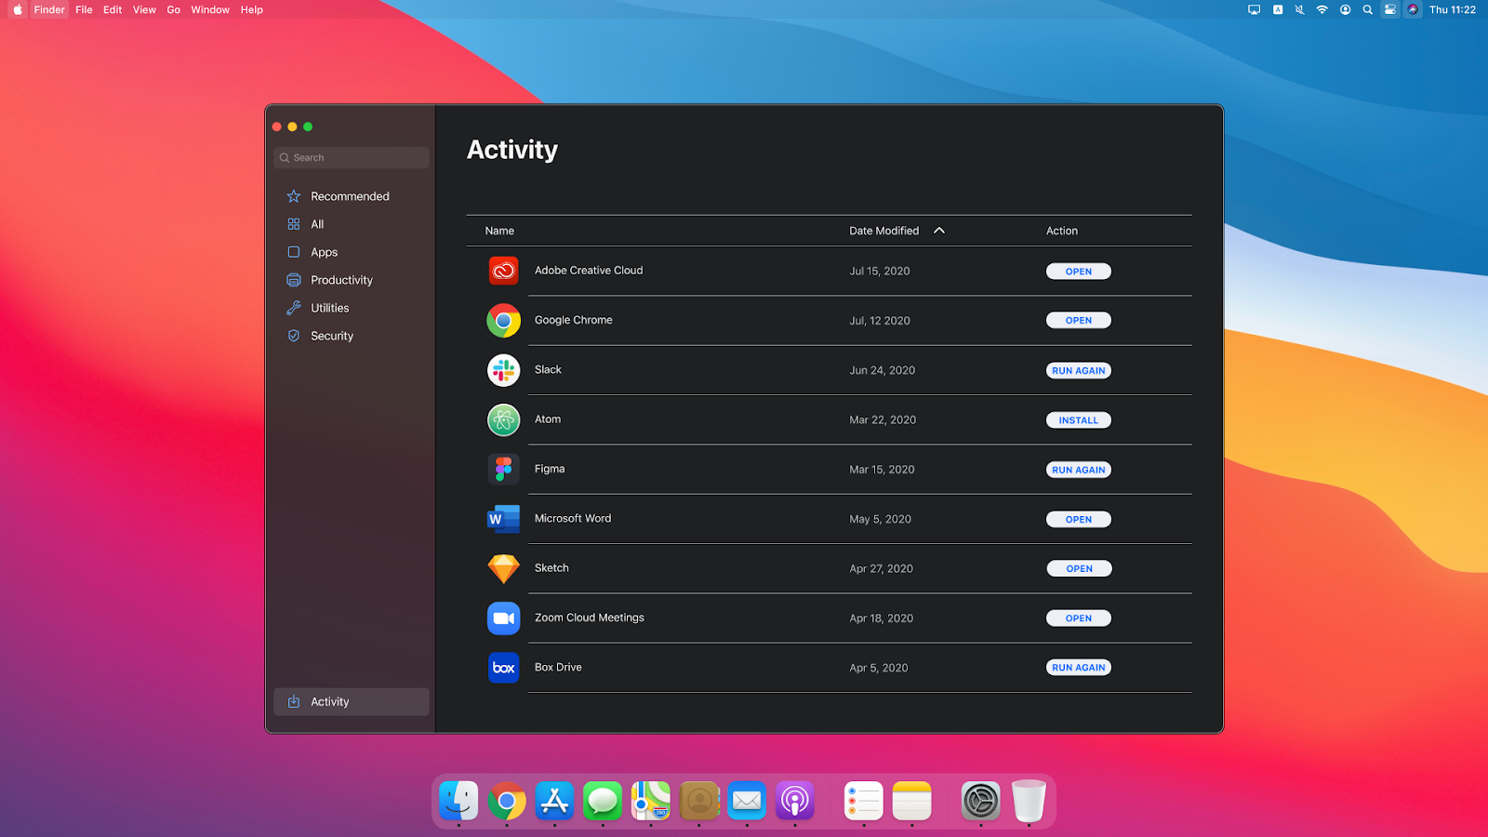Click the Atom editor icon
Image resolution: width=1488 pixels, height=837 pixels.
tap(503, 419)
